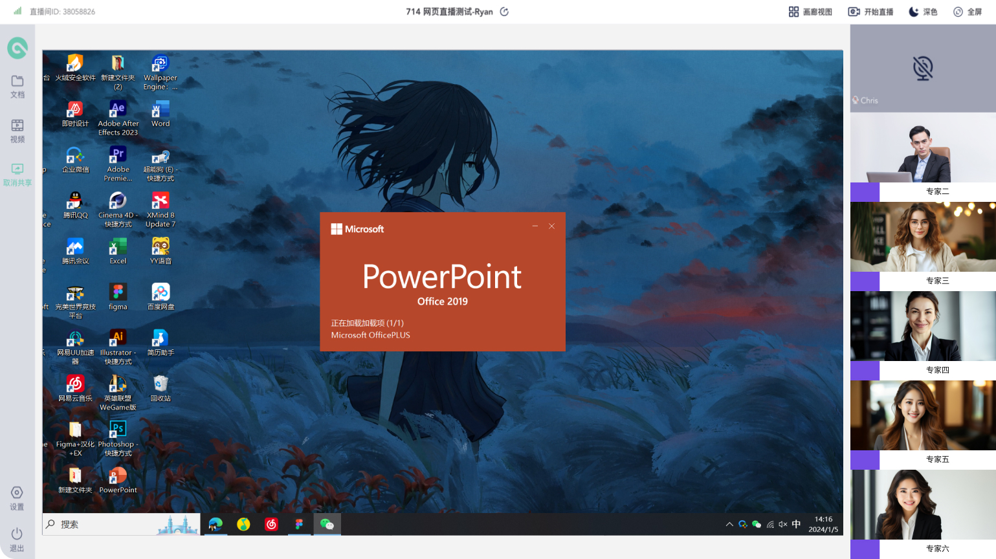Click the 新建文件夹 (2) desktop icon
The image size is (996, 559).
pos(118,72)
